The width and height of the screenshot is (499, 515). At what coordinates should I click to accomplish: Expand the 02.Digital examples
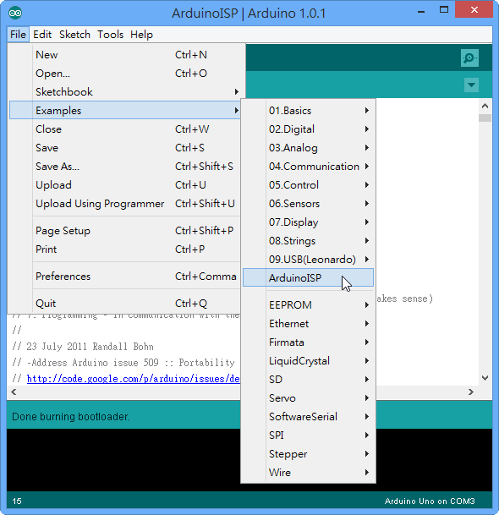(308, 129)
